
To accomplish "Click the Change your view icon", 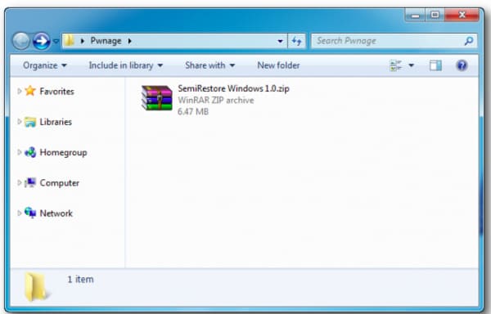I will [x=395, y=65].
